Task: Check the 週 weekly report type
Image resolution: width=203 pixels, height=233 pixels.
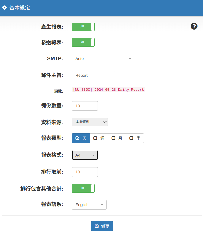Action: 99,138
